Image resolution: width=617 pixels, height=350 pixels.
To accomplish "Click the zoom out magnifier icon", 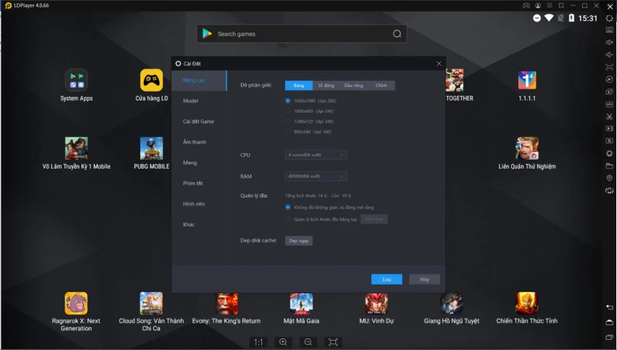I will (308, 342).
